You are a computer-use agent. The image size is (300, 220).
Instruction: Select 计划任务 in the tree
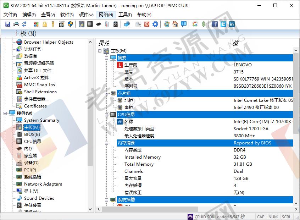pos(33,49)
